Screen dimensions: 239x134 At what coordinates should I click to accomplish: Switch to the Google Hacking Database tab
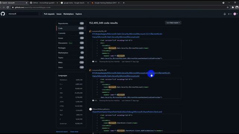click(x=105, y=3)
